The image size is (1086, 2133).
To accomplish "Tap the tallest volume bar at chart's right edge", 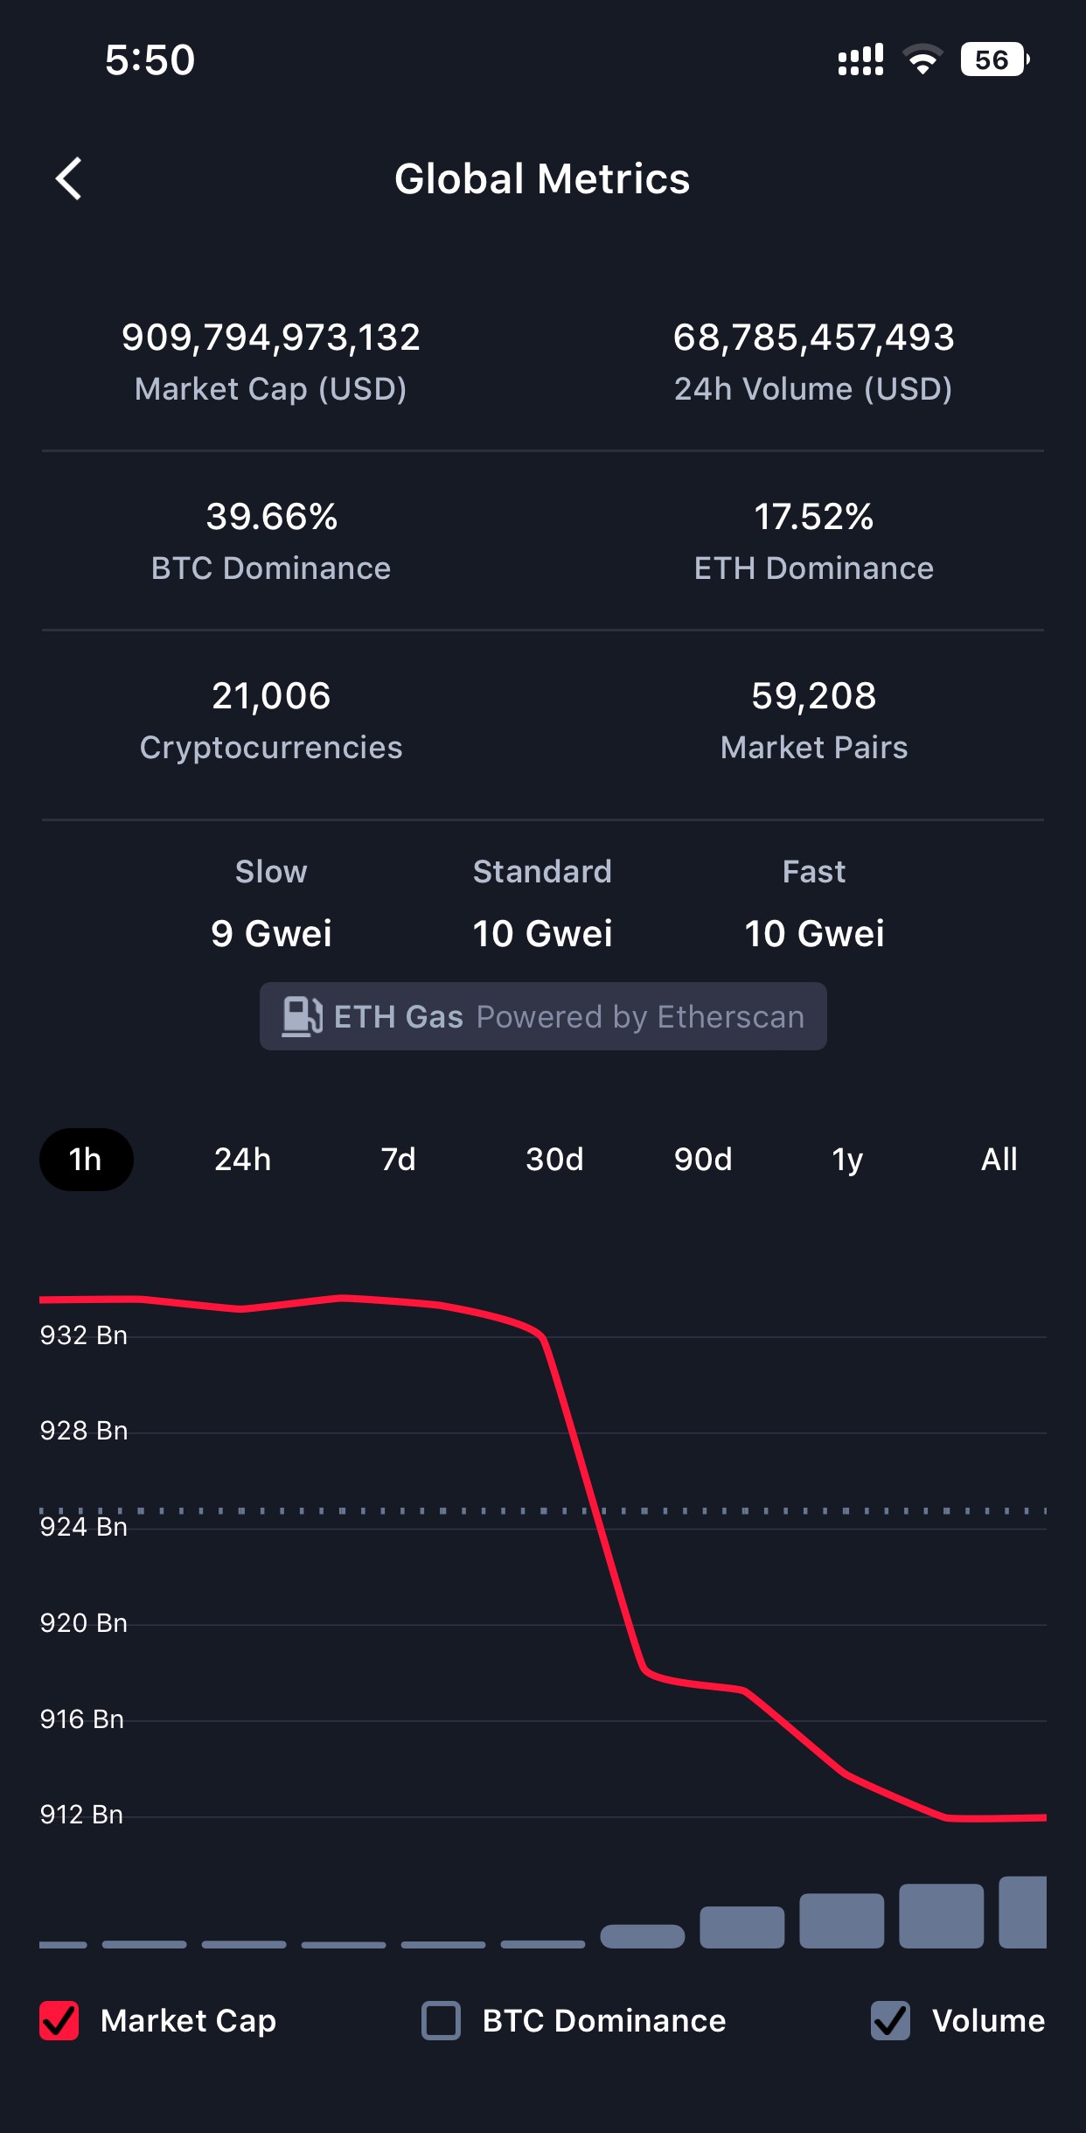I will point(1023,1912).
